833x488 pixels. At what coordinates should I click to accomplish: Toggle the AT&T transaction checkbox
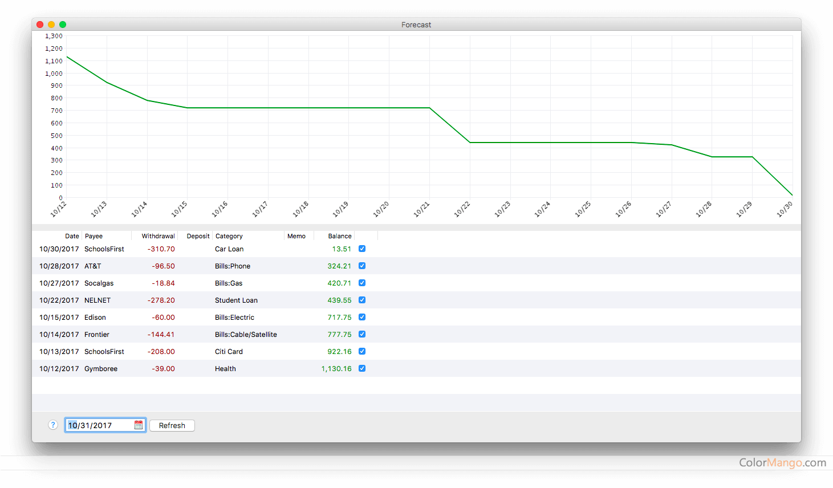pyautogui.click(x=362, y=266)
